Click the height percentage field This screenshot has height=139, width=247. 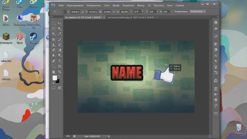tap(124, 12)
